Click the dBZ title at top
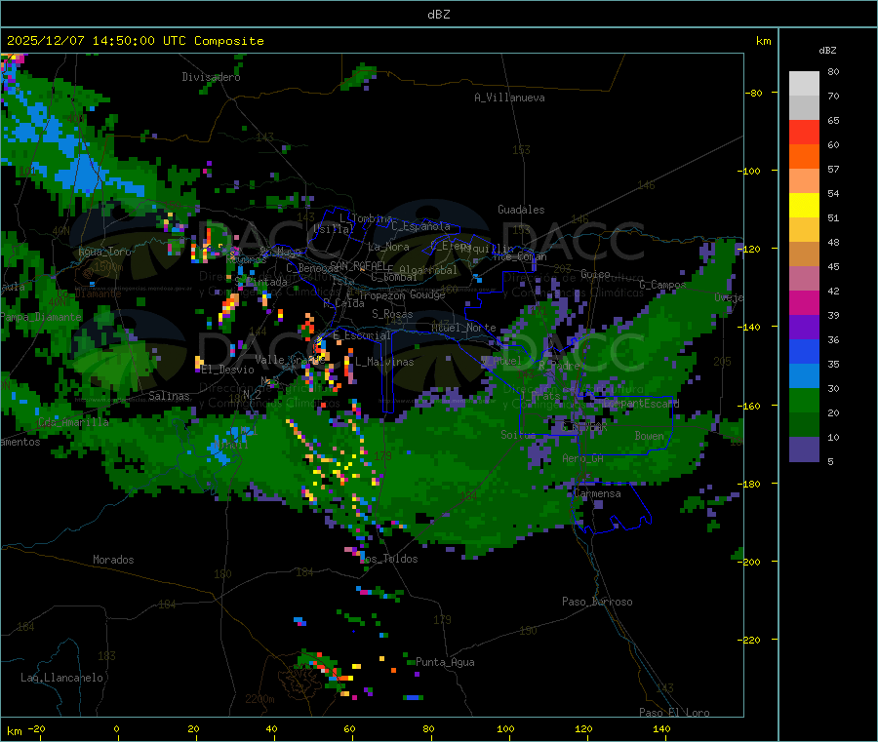The height and width of the screenshot is (742, 878). point(438,15)
